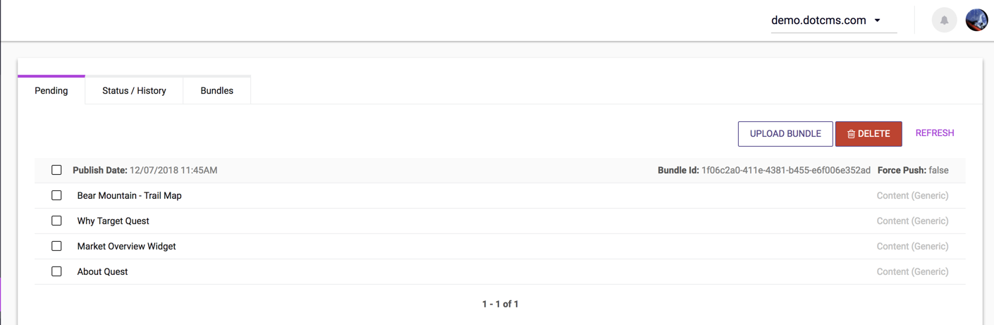The width and height of the screenshot is (994, 325).
Task: Click the notifications bell icon
Action: [x=944, y=20]
